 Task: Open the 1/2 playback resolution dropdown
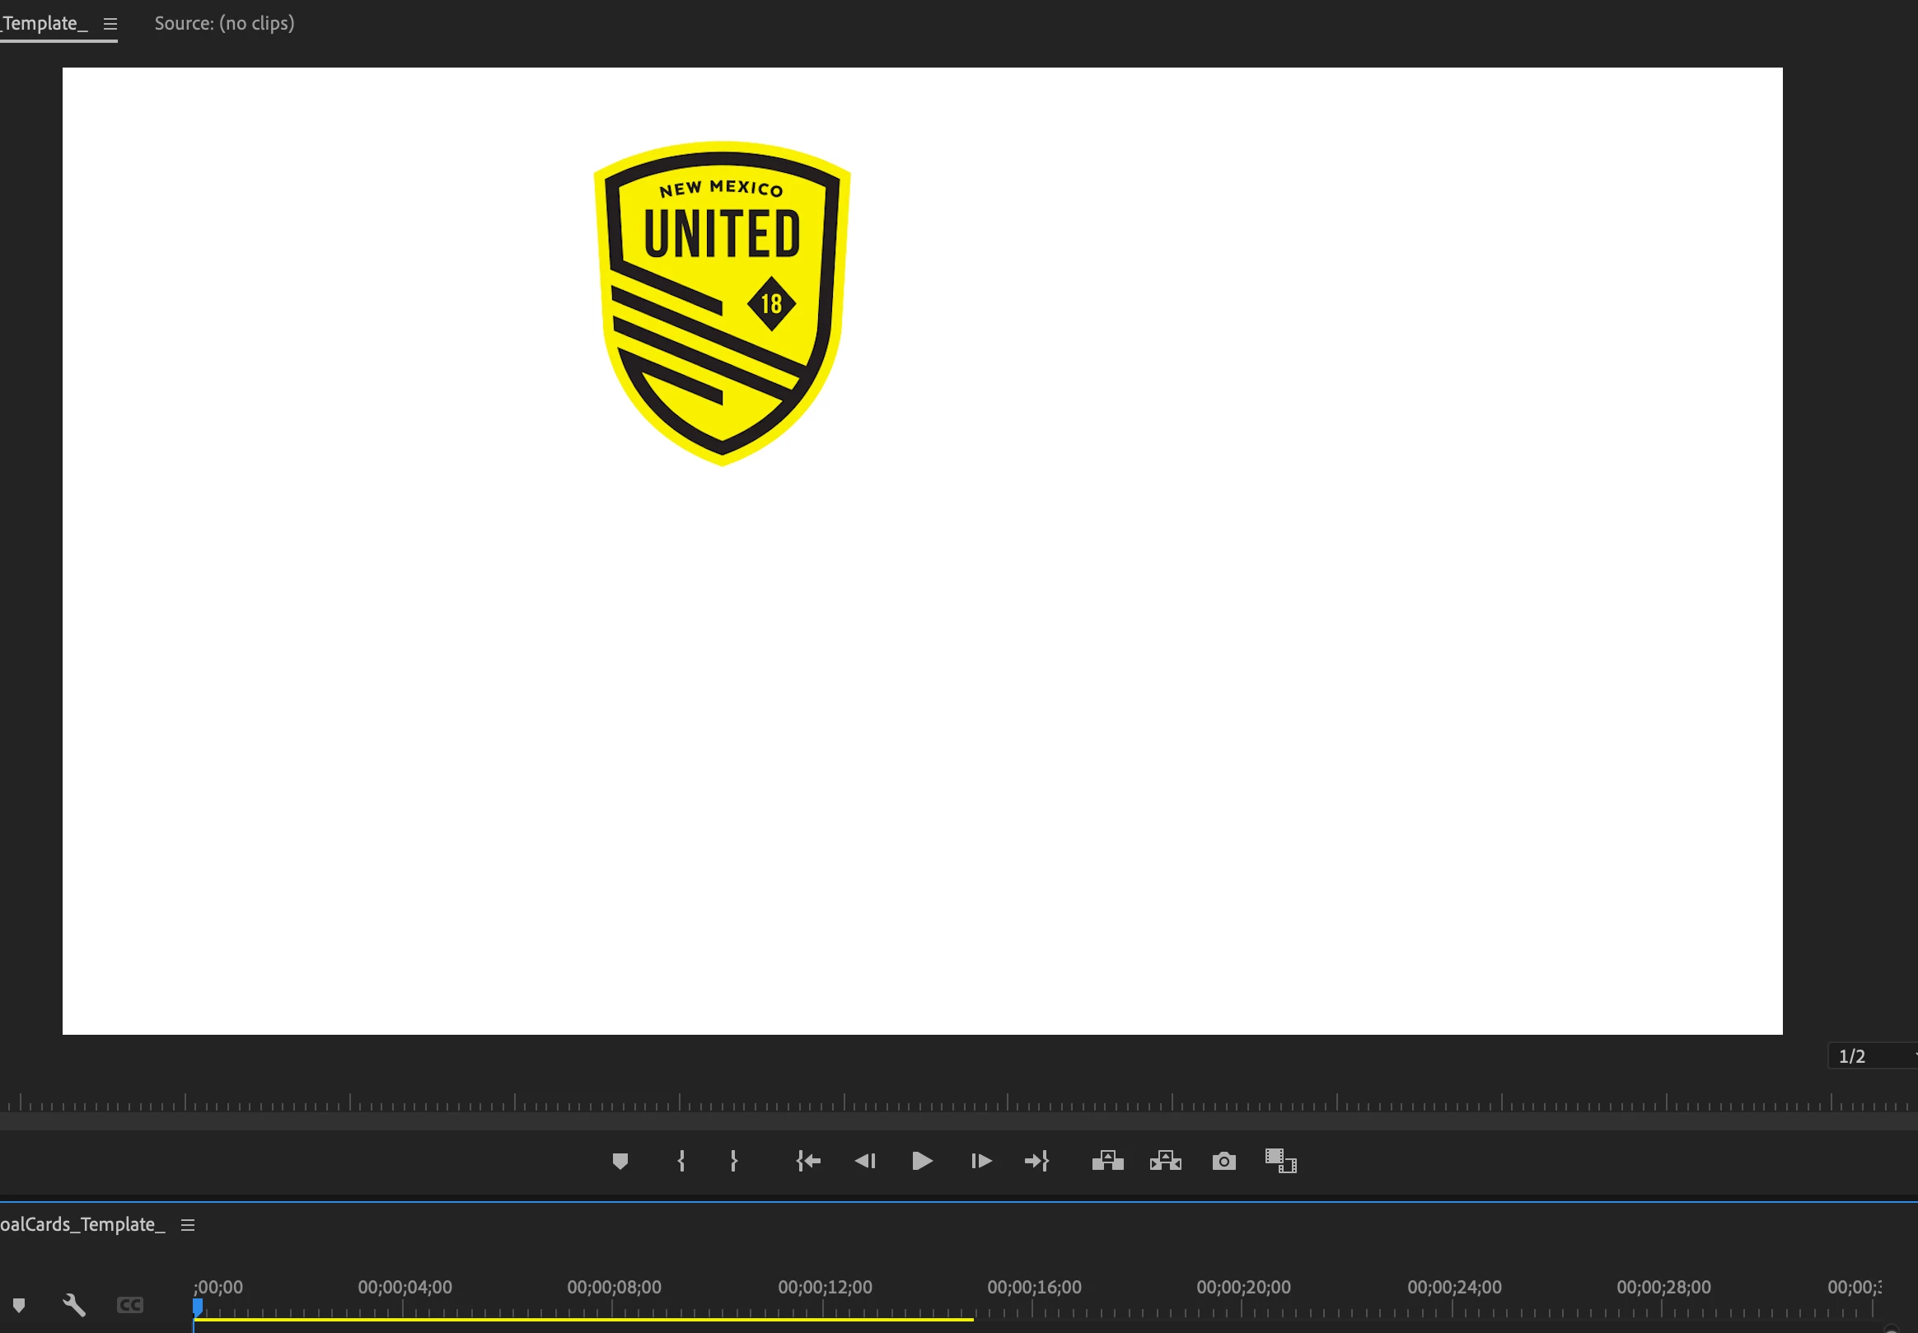pyautogui.click(x=1870, y=1055)
